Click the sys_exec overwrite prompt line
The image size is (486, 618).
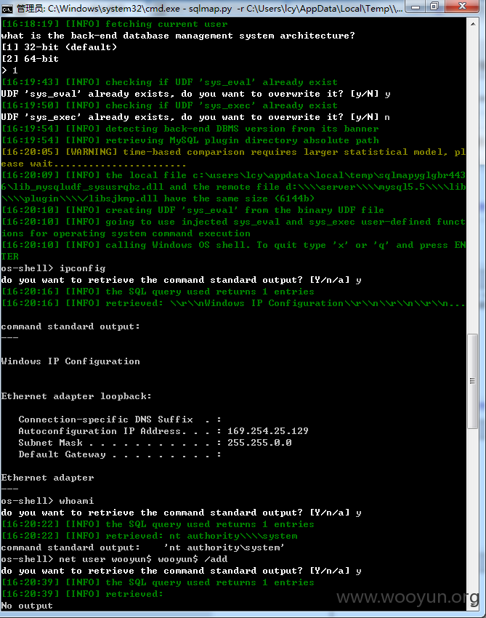click(x=195, y=117)
